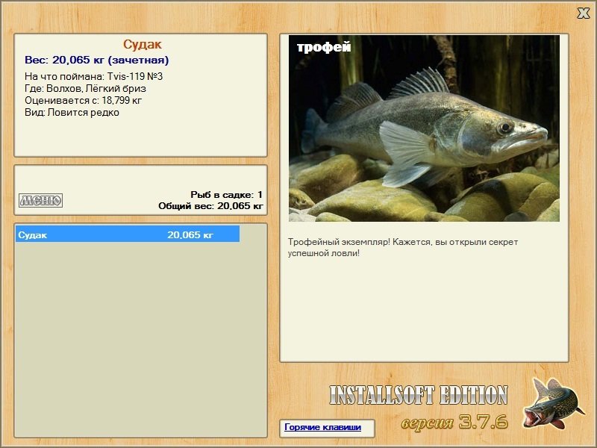The image size is (597, 448).
Task: Click the Общий вес: 20,065 кг total
Action: 210,206
